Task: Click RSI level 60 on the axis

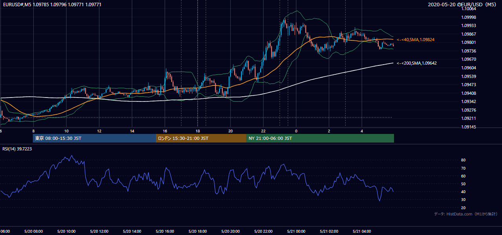Action: click(464, 176)
